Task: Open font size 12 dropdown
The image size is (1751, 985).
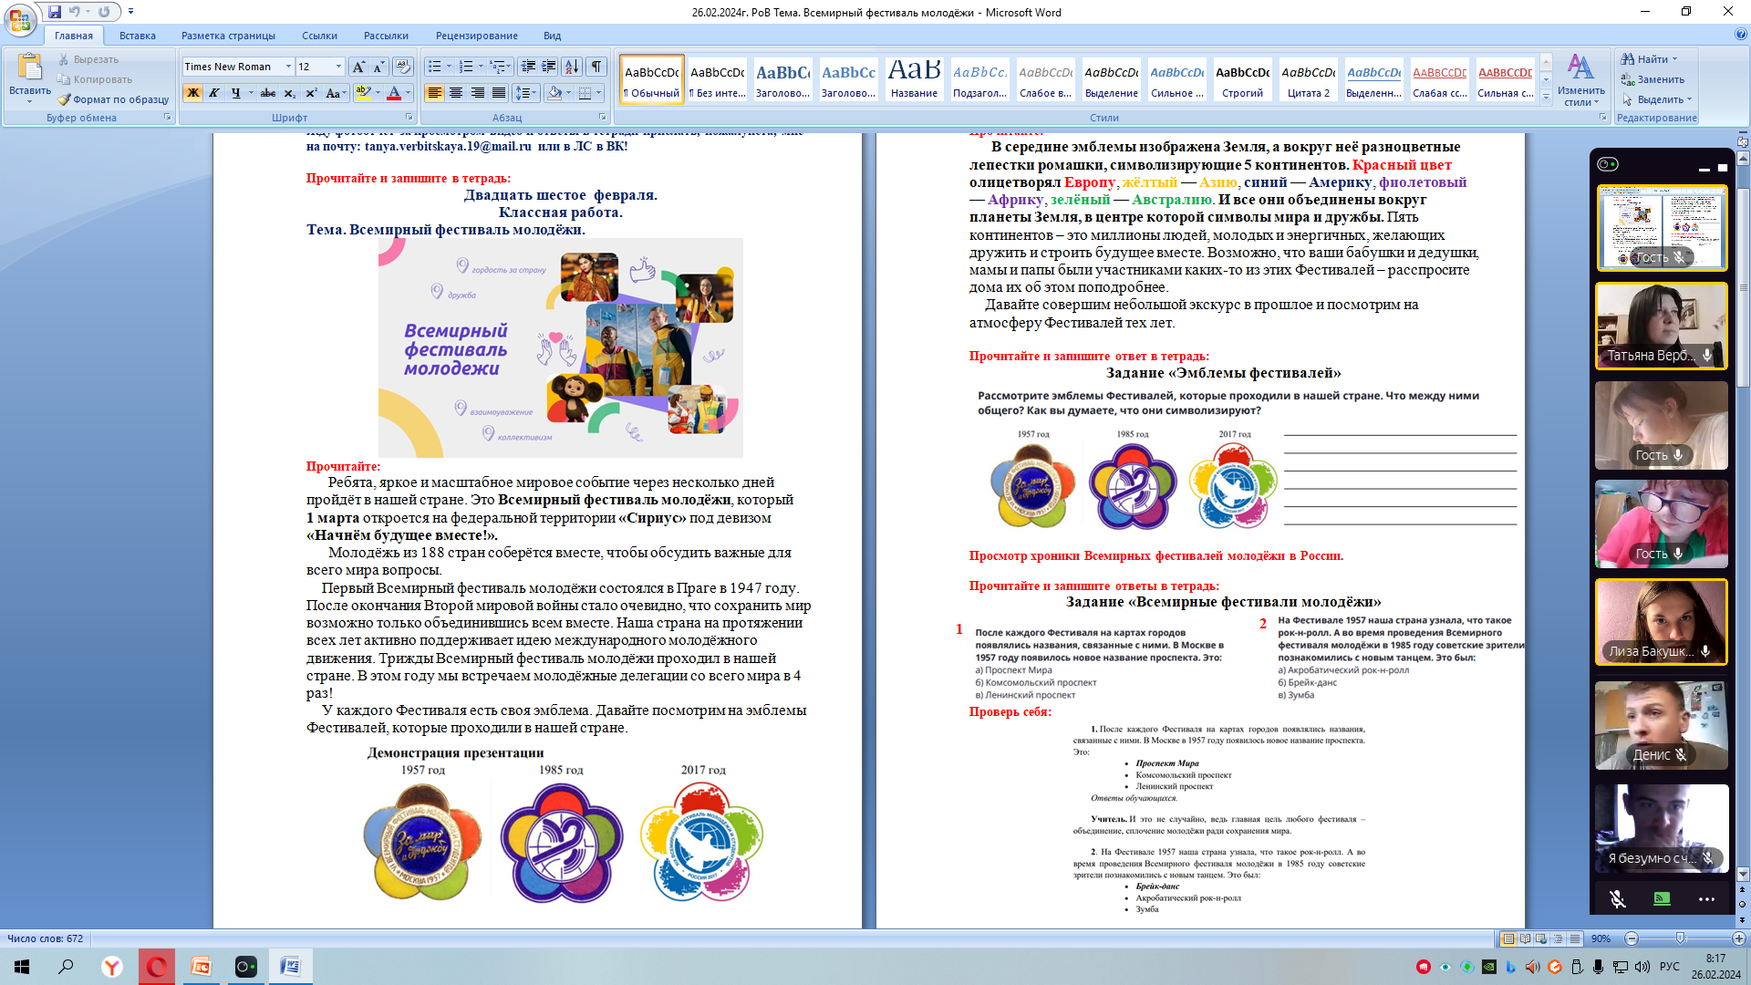Action: tap(338, 67)
